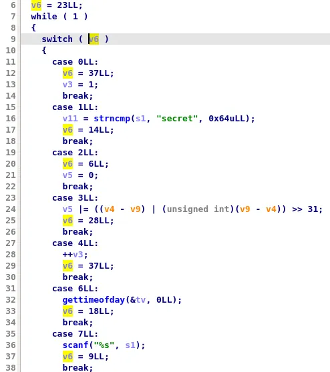Image resolution: width=330 pixels, height=372 pixels.
Task: Click the 31 shift amount
Action: click(x=313, y=209)
